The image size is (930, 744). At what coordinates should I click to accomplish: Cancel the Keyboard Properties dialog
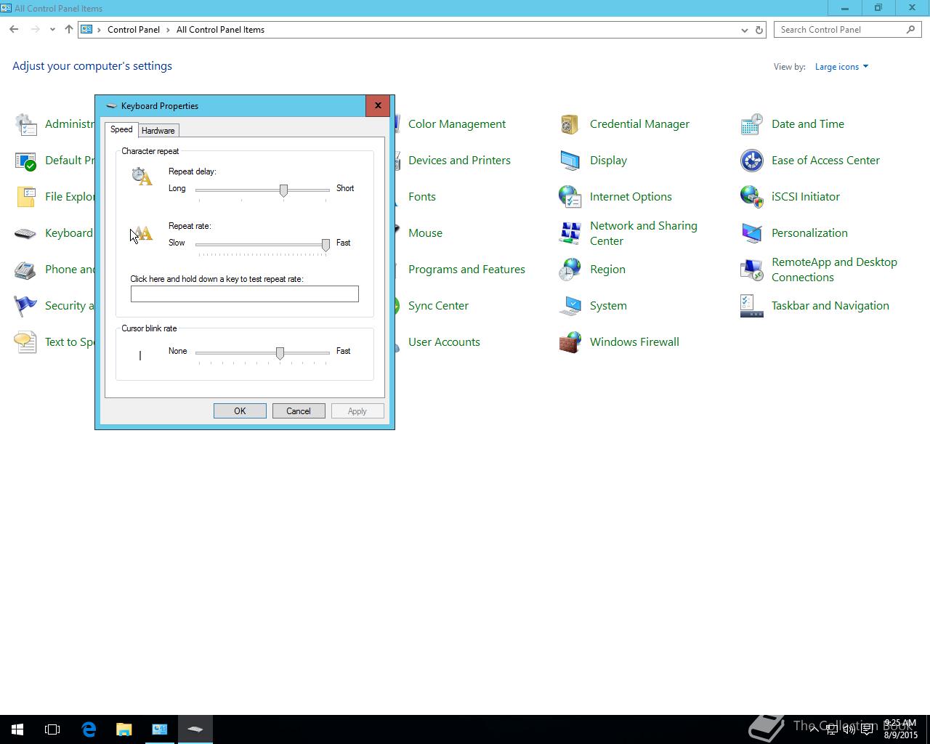[x=299, y=411]
